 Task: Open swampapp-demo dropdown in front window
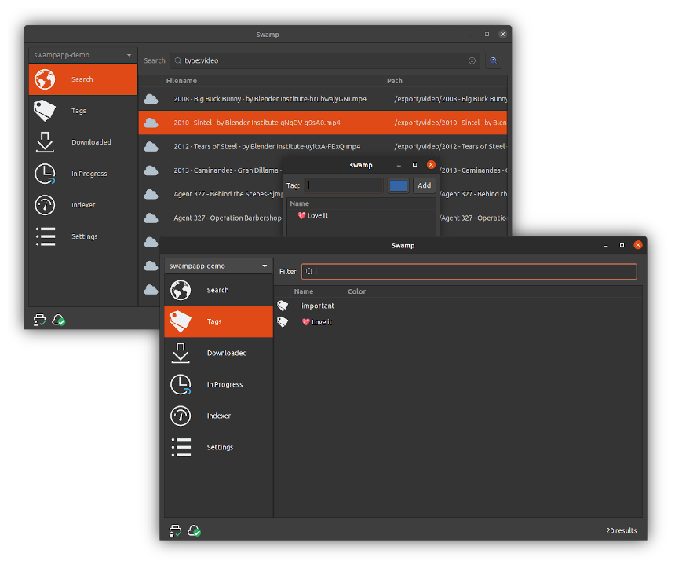tap(219, 266)
